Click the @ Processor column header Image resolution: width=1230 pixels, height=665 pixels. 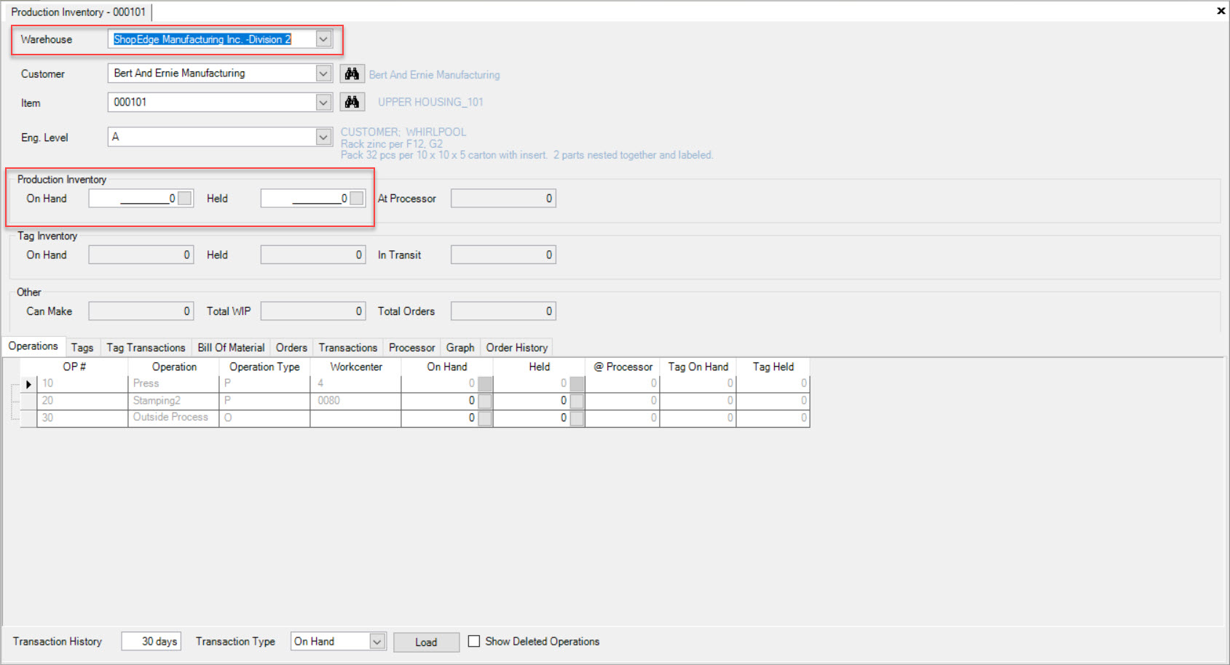623,367
